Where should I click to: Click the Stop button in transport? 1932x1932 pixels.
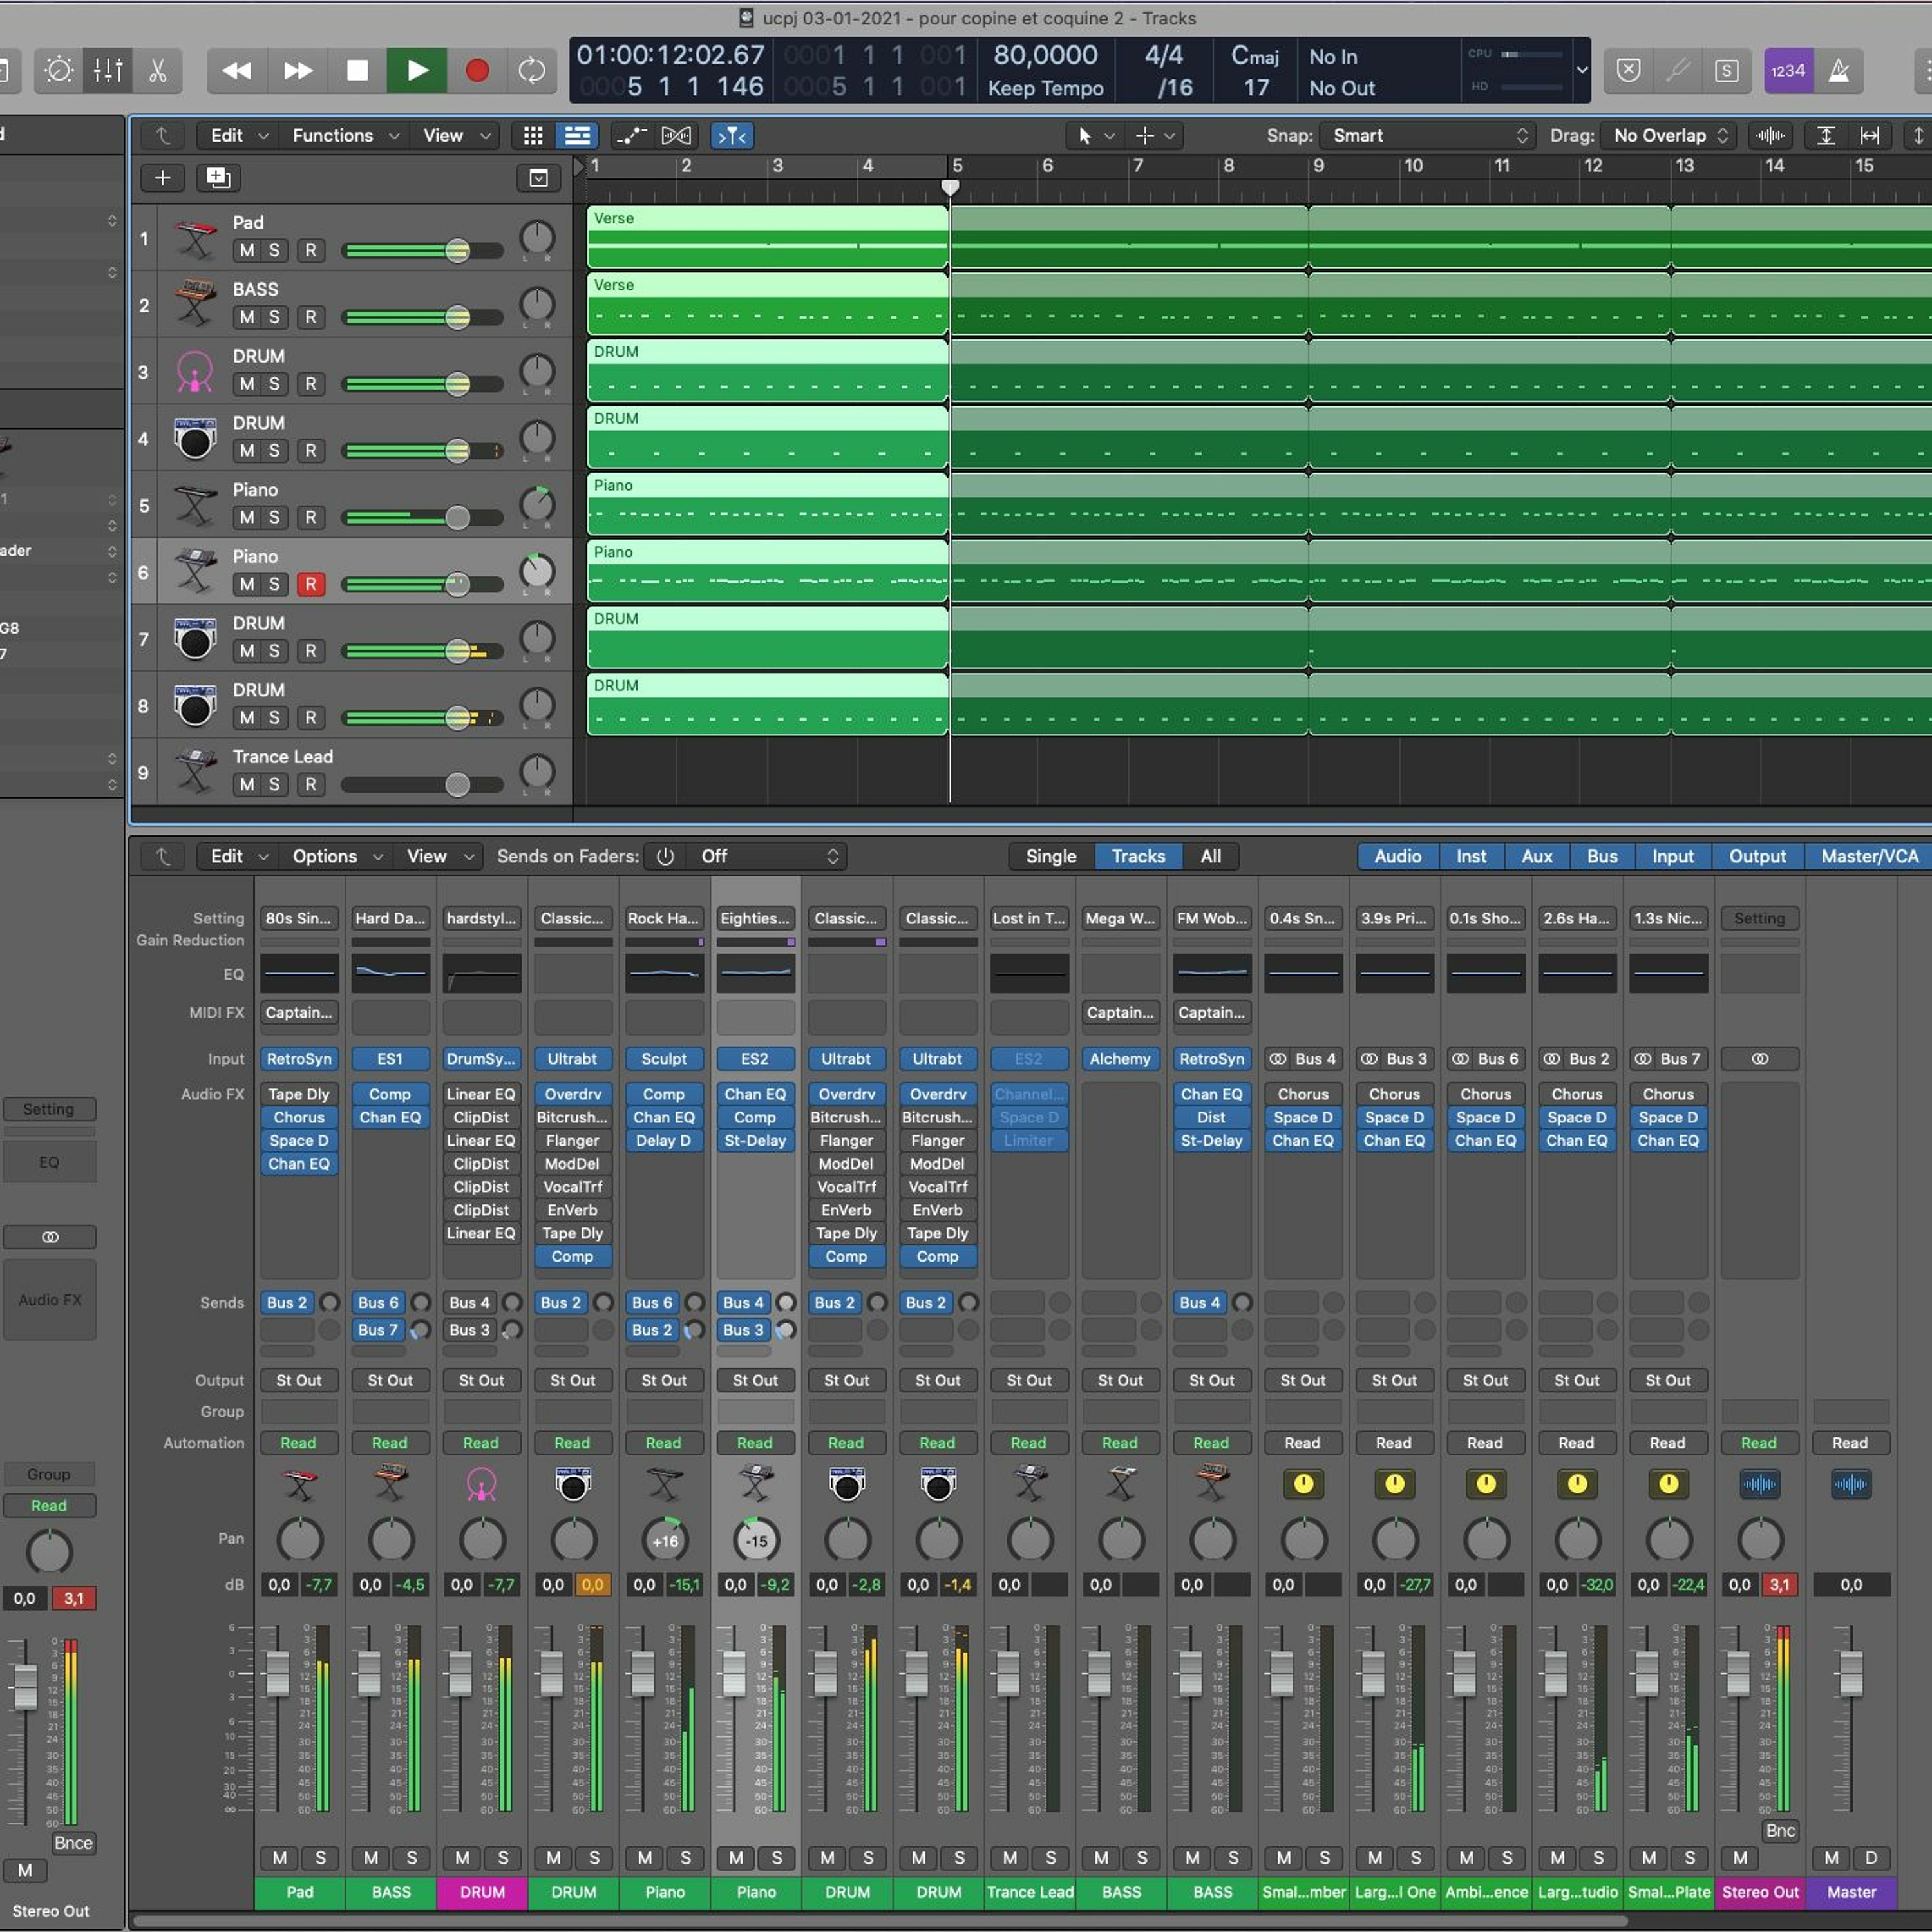pyautogui.click(x=357, y=70)
